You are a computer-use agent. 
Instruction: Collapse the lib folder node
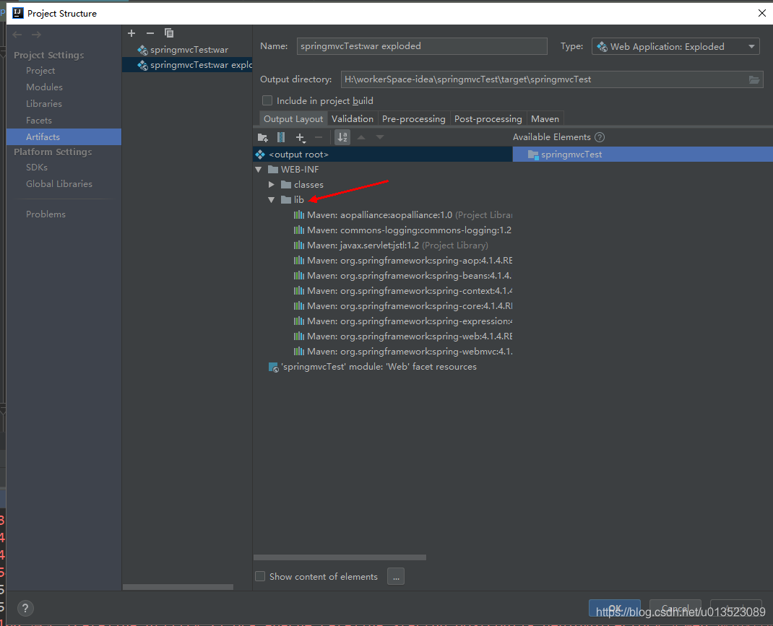(x=272, y=200)
